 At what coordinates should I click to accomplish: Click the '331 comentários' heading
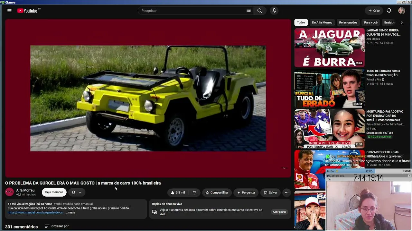click(21, 227)
